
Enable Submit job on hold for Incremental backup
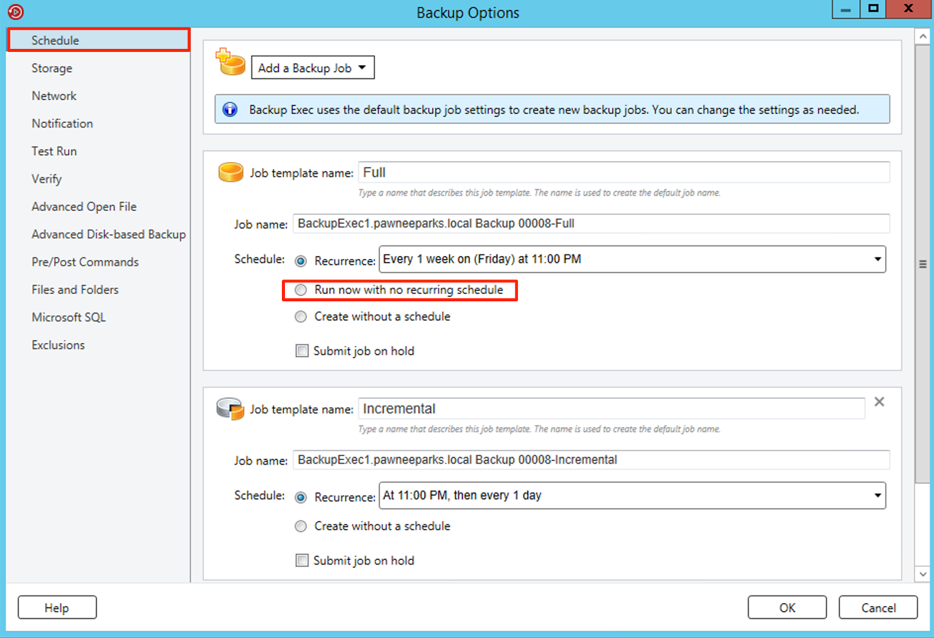tap(302, 560)
